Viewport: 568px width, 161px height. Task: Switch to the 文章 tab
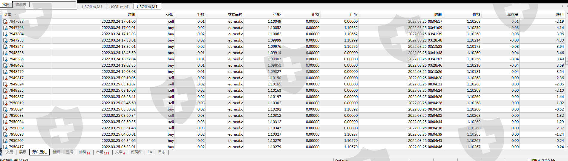click(120, 152)
